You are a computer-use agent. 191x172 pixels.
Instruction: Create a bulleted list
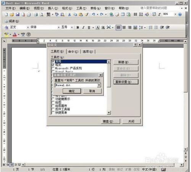point(156,28)
